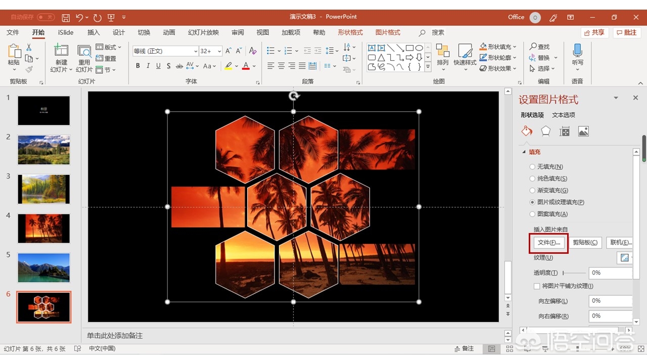
Task: Click the Italic formatting icon
Action: point(148,66)
